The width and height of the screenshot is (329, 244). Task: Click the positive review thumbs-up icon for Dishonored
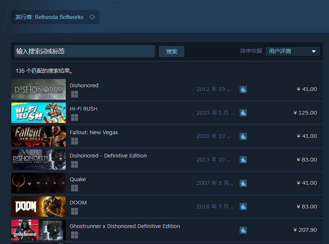point(243,89)
